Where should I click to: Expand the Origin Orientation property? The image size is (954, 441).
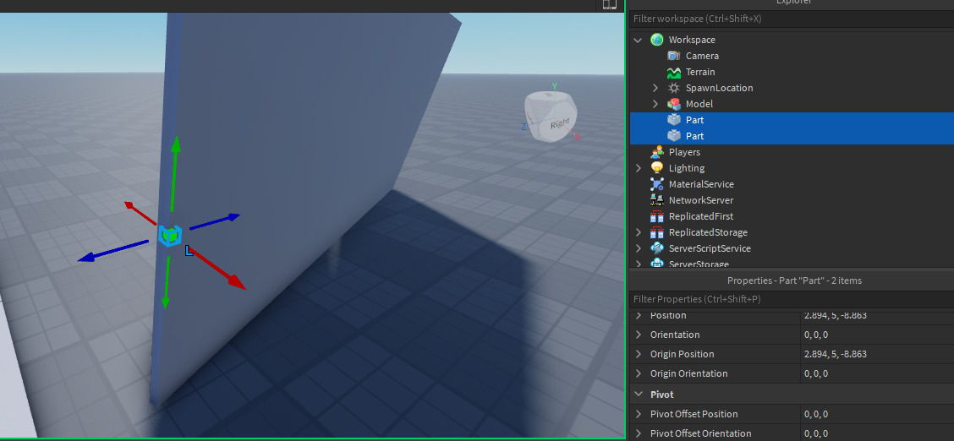click(639, 373)
